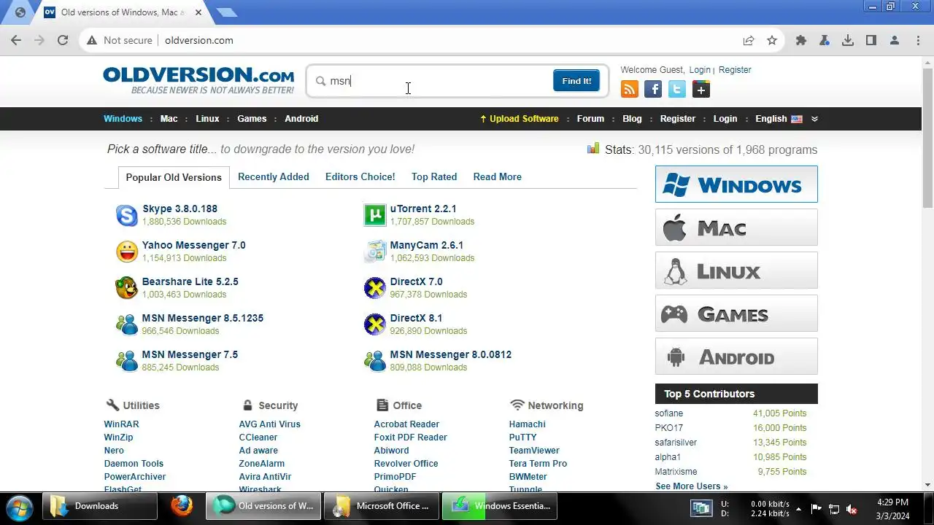Select Android in the navigation bar
Viewport: 934px width, 525px height.
click(301, 119)
